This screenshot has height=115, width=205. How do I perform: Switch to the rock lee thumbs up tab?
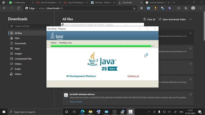tap(157, 3)
